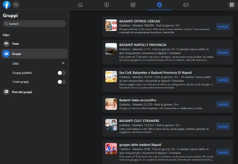Go to Home feed icon
Viewport: 238px width, 164px height.
point(80,5)
